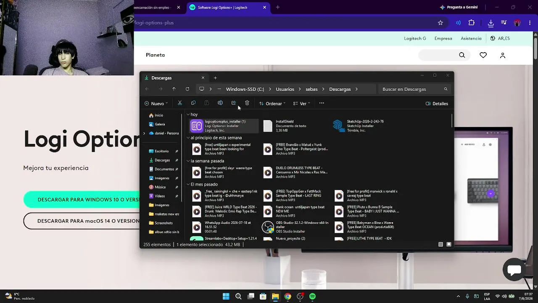Focus the Buscar en Descargas search field
The width and height of the screenshot is (538, 303).
coord(414,89)
